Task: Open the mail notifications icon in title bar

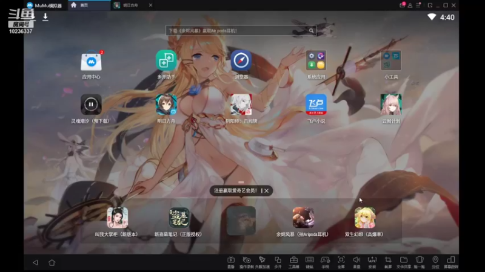Action: [x=402, y=5]
